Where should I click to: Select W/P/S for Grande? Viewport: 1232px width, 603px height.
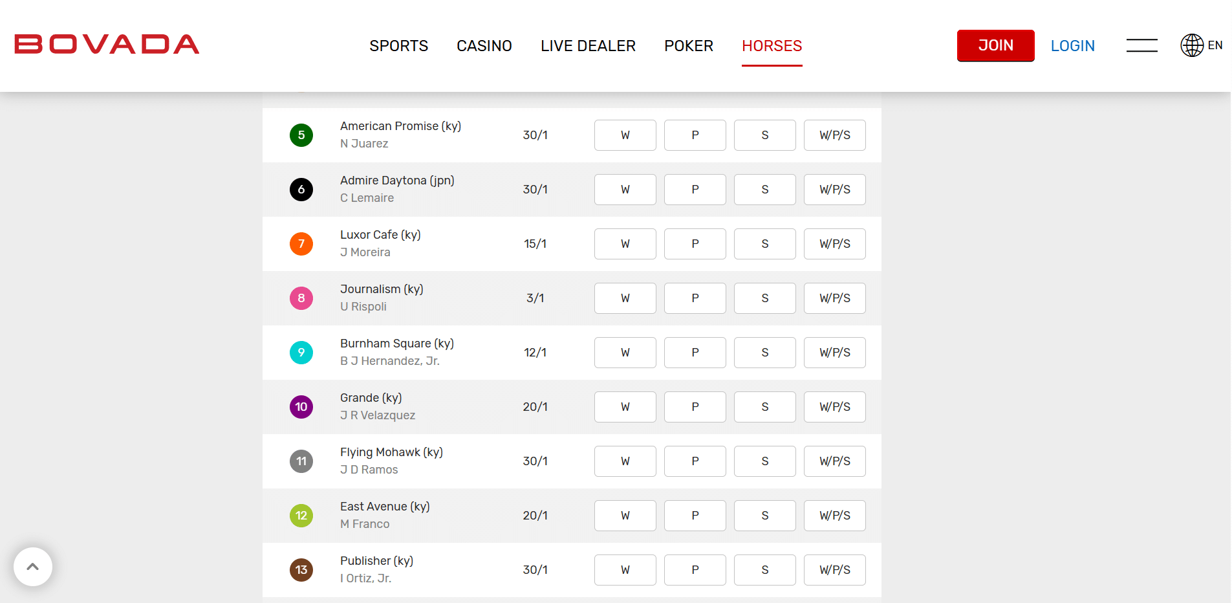click(835, 407)
